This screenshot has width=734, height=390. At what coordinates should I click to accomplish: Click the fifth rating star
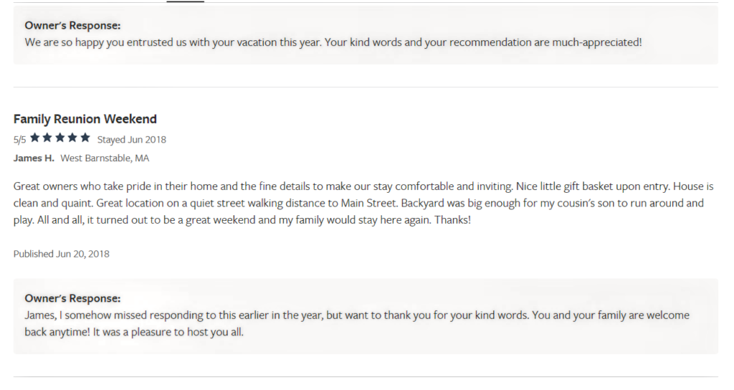[x=85, y=138]
